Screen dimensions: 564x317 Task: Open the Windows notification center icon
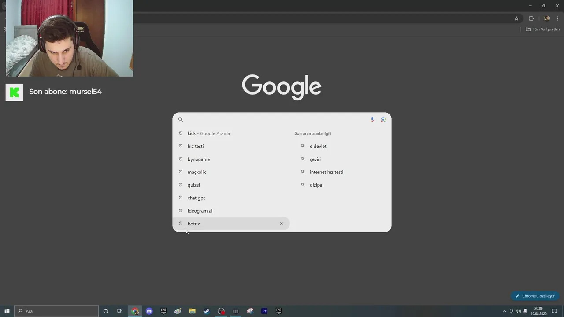[x=554, y=311]
